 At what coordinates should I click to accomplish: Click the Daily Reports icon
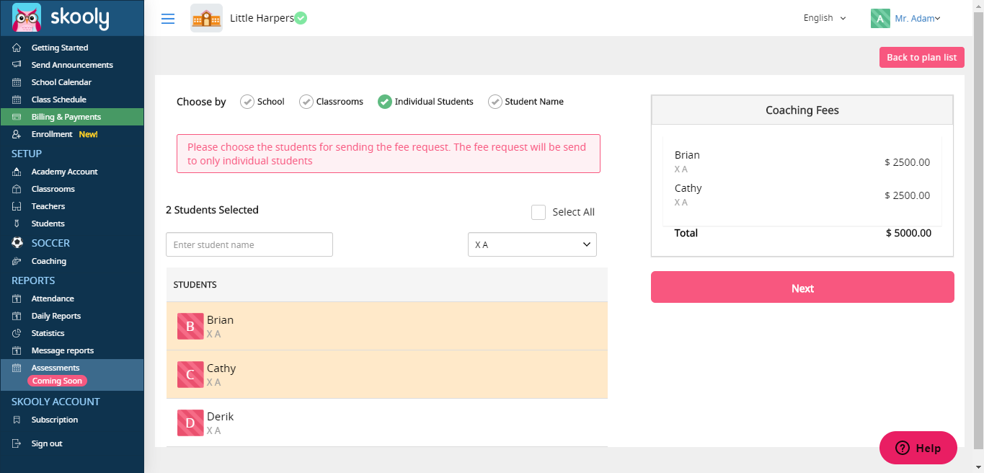point(17,316)
